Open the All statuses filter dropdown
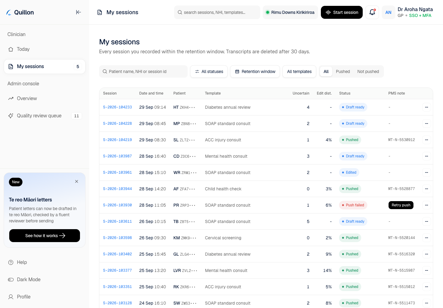The image size is (443, 308). point(209,71)
